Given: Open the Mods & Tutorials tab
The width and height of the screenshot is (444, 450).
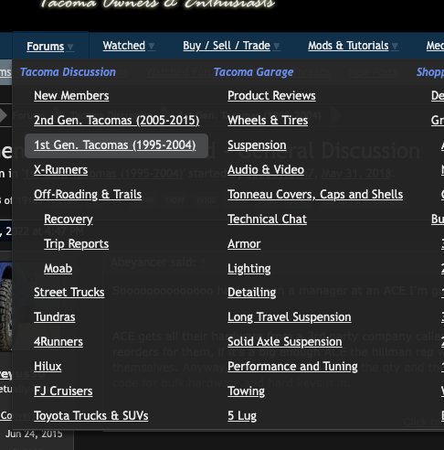Looking at the screenshot, I should (348, 46).
